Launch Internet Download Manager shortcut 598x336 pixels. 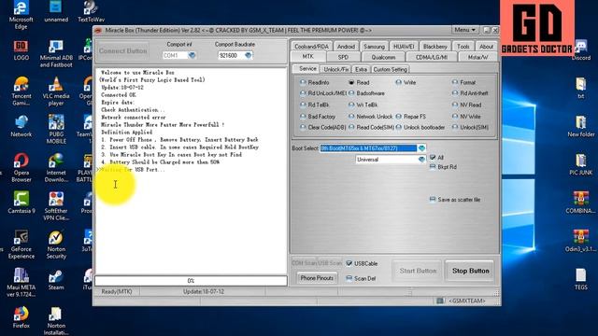(x=56, y=168)
